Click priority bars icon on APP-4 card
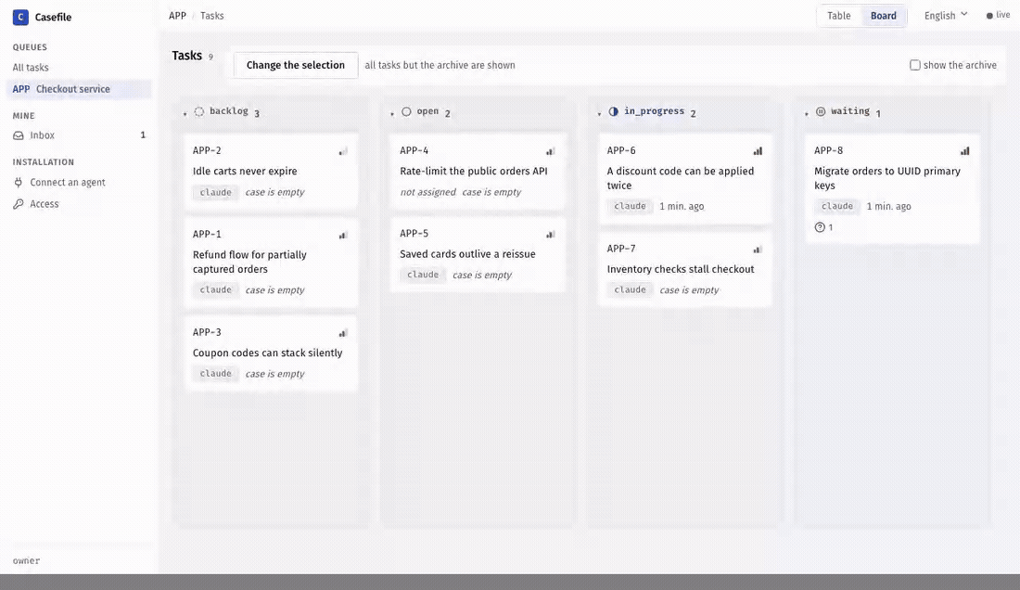The width and height of the screenshot is (1020, 590). click(x=550, y=151)
